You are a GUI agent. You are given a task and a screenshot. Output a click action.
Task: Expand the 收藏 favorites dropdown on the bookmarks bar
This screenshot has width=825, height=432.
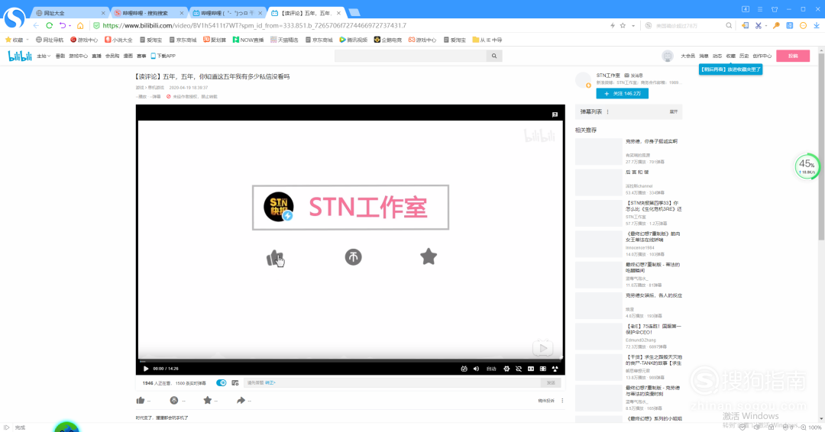click(27, 40)
